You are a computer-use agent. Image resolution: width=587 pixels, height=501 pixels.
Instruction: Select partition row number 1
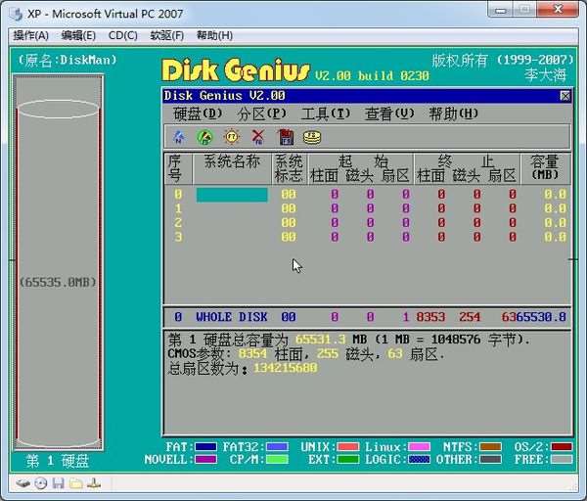[x=369, y=208]
